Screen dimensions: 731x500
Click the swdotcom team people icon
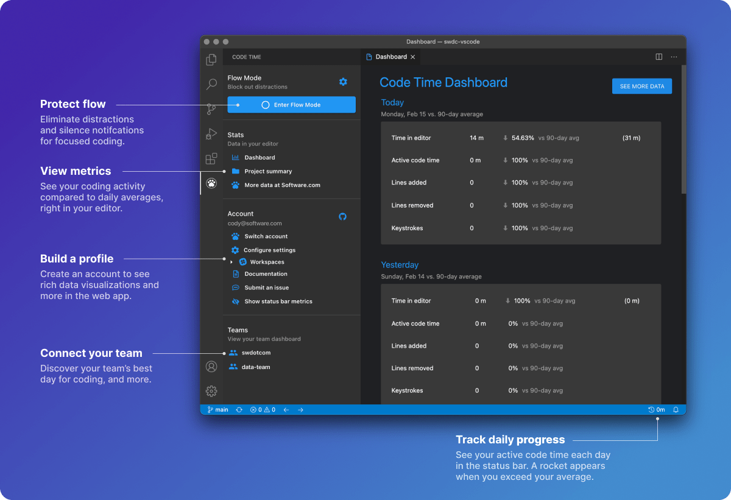point(233,353)
